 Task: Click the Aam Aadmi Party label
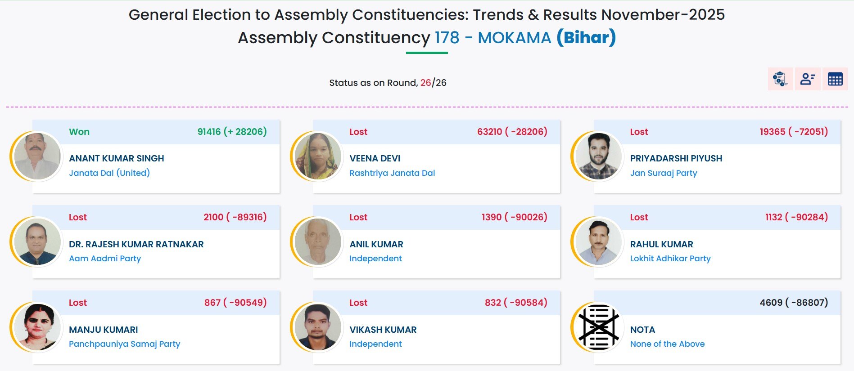tap(105, 258)
